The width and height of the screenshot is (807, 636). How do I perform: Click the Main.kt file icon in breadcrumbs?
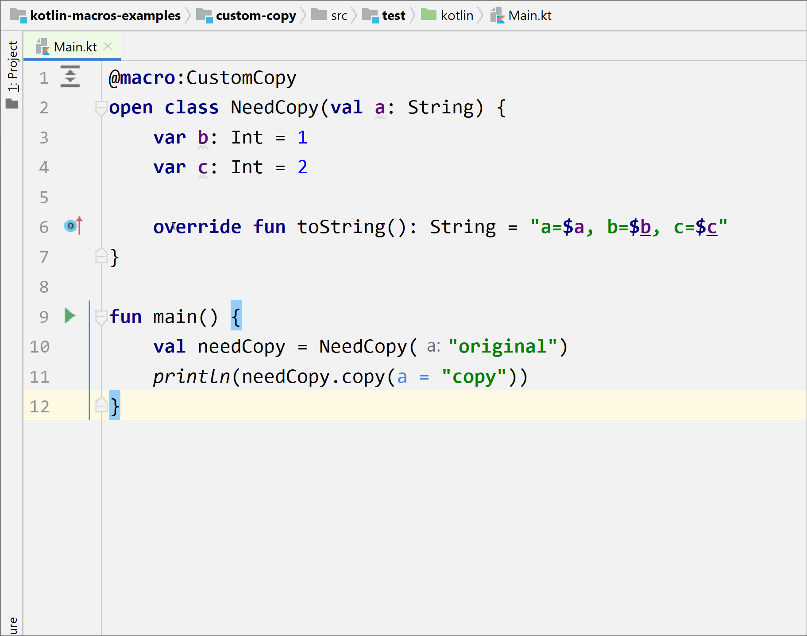498,16
